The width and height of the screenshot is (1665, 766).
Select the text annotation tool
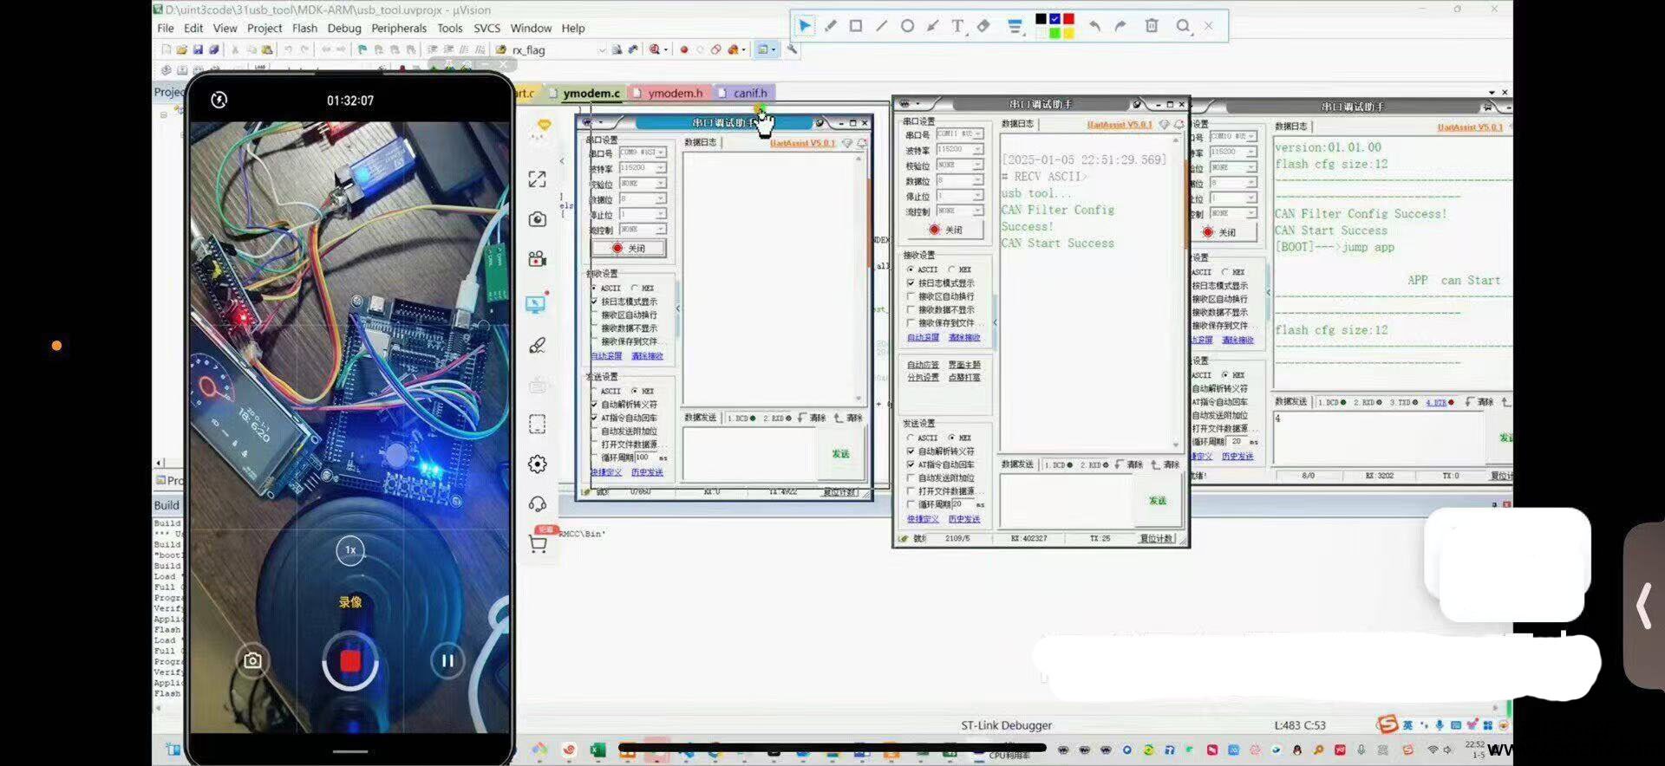click(957, 26)
